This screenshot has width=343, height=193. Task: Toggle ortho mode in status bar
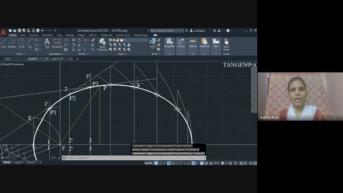(169, 163)
